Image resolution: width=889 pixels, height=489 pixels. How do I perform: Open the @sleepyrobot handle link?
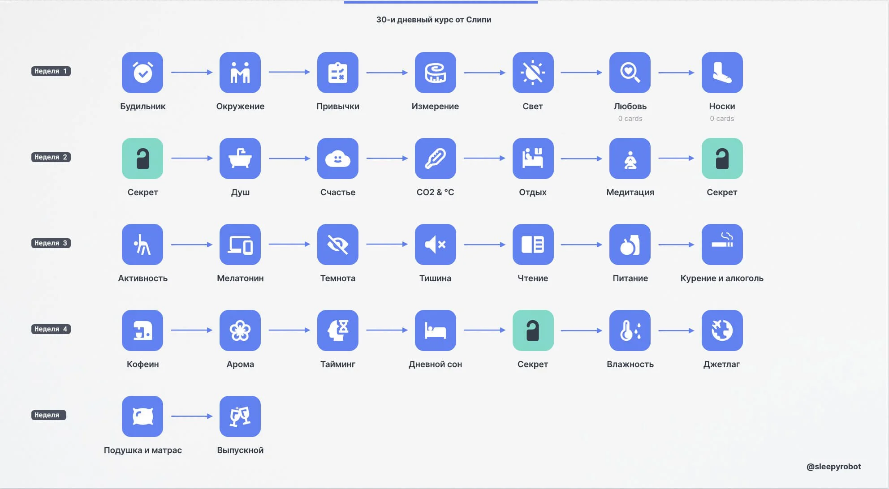tap(833, 467)
